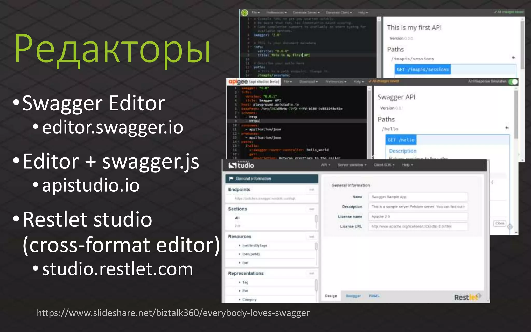The width and height of the screenshot is (531, 332).
Task: Select All under Sections
Action: click(x=237, y=218)
